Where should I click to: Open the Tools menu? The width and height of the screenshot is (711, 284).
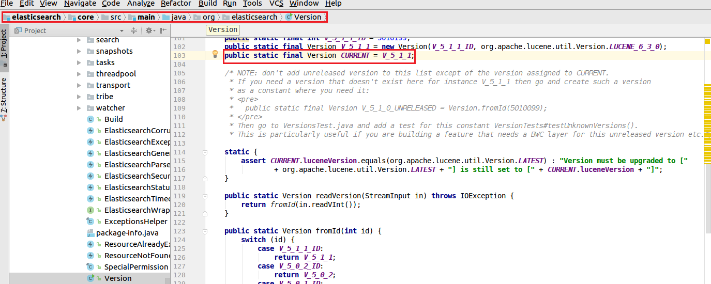click(252, 4)
